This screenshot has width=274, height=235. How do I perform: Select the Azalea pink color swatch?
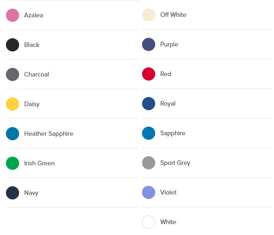(12, 15)
